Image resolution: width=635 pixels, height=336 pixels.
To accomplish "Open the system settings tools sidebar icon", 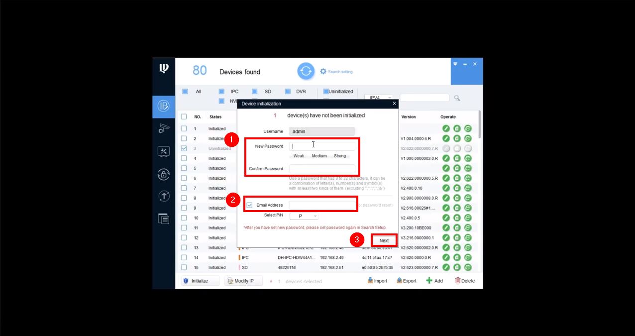I will pyautogui.click(x=164, y=151).
